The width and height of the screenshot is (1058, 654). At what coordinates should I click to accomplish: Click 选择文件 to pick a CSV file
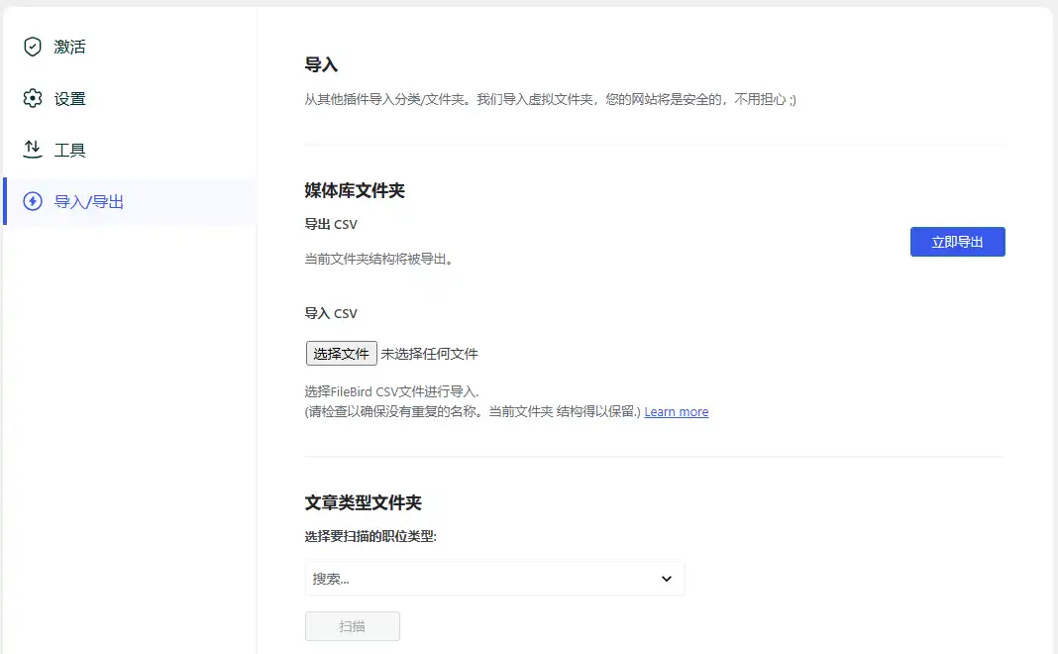[x=341, y=353]
